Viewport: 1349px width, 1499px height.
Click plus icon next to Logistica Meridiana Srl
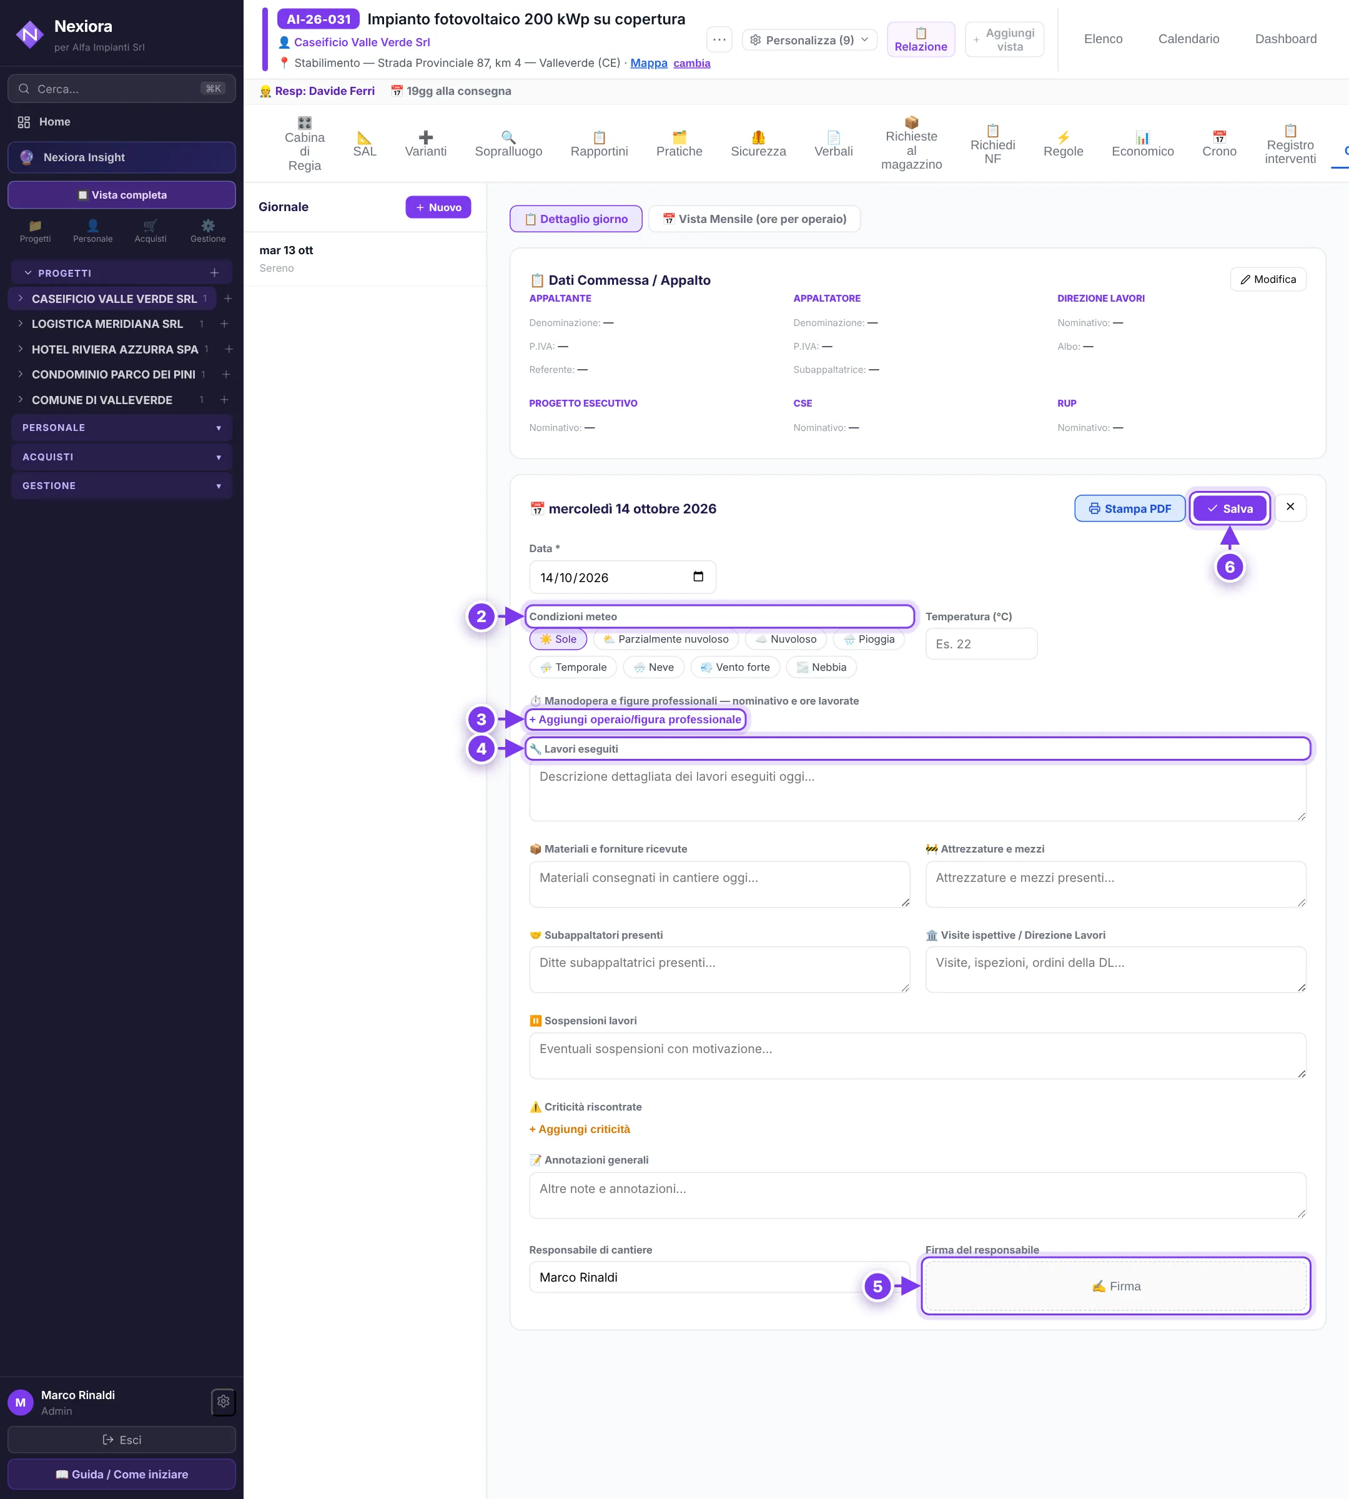pyautogui.click(x=225, y=324)
